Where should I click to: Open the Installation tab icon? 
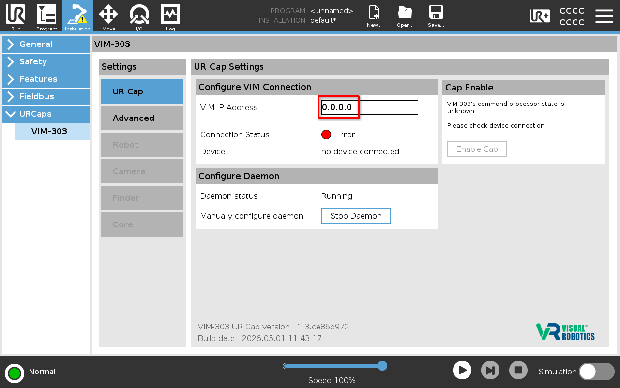pos(77,16)
